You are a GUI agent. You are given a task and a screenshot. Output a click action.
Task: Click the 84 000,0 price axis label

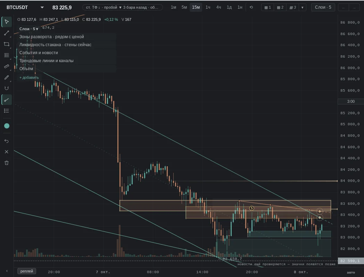pos(350,181)
